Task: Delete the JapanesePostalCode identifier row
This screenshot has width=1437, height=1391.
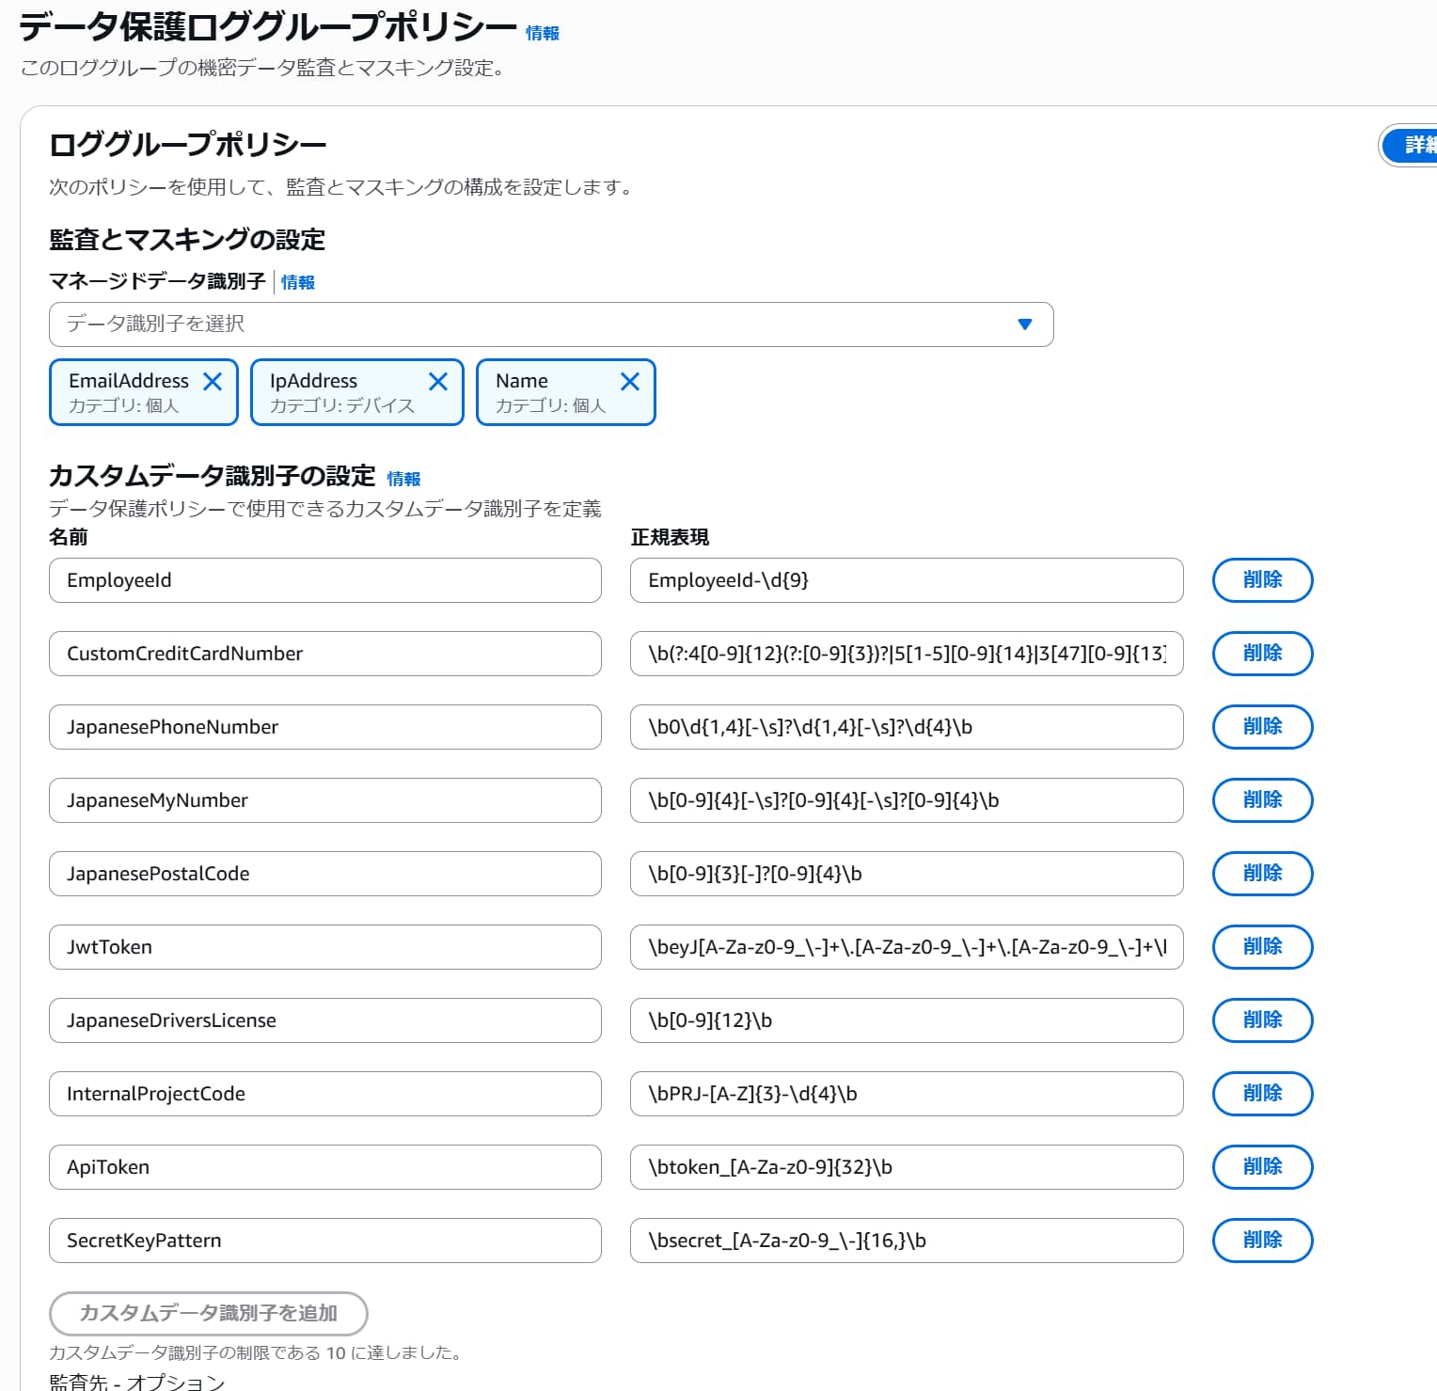Action: click(1263, 874)
